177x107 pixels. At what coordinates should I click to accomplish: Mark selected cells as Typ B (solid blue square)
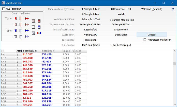pos(15,31)
